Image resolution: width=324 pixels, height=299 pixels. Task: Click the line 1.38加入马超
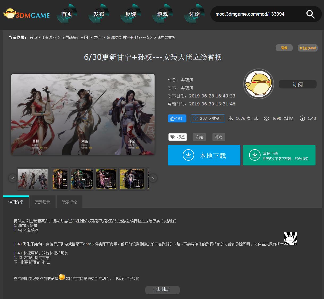(x=25, y=225)
